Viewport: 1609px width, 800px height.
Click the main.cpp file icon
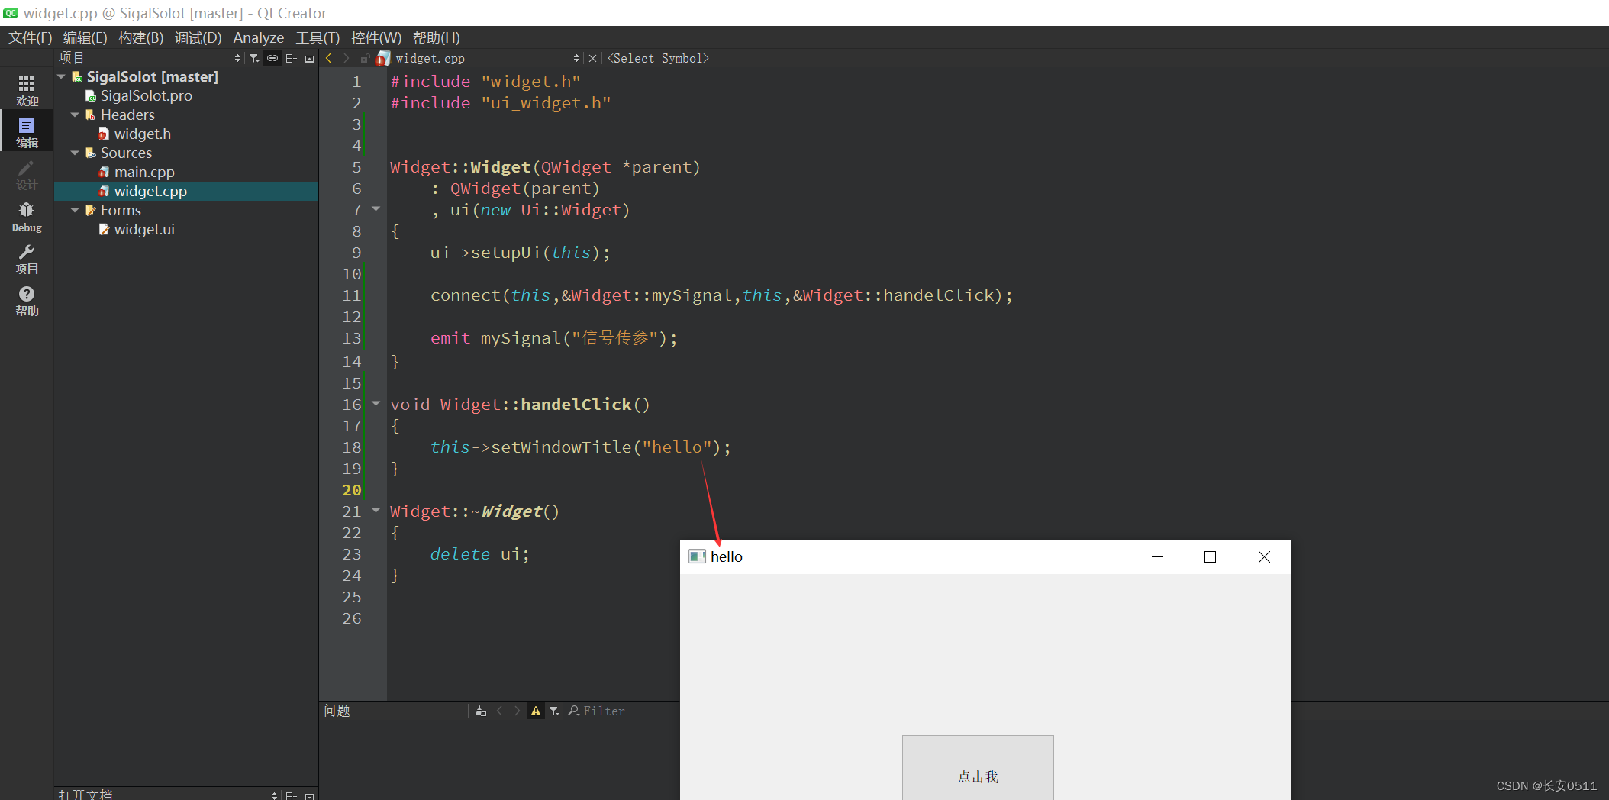(104, 172)
